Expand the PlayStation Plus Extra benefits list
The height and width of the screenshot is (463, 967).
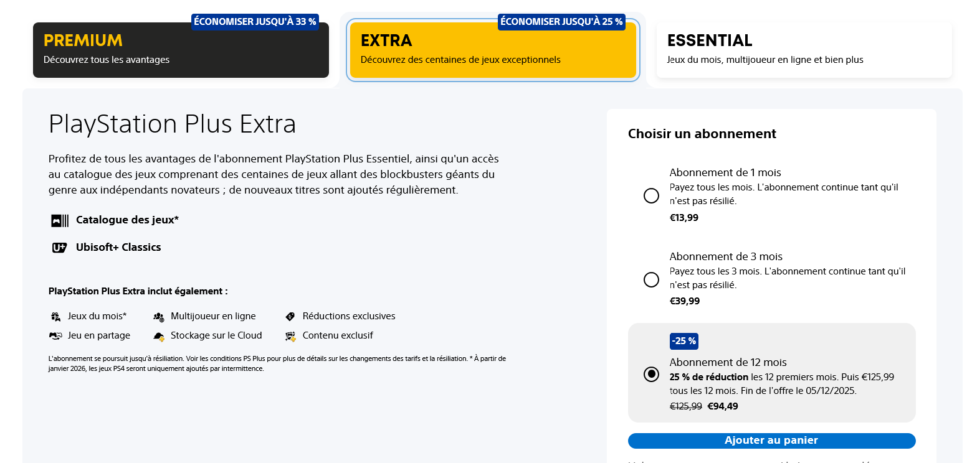138,291
